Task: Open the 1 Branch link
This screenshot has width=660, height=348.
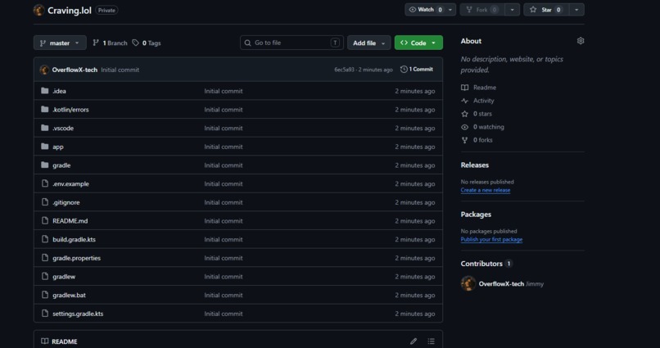Action: [x=111, y=43]
